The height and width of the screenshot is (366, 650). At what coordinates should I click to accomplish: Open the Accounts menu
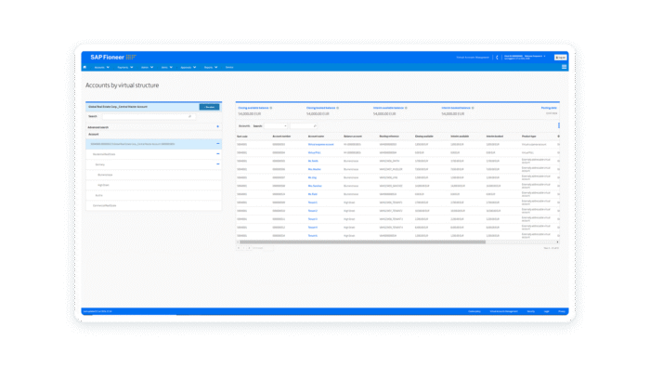coord(102,67)
